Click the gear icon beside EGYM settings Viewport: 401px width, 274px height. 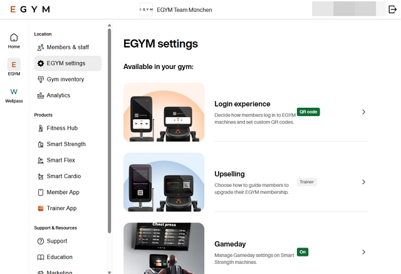click(x=40, y=63)
